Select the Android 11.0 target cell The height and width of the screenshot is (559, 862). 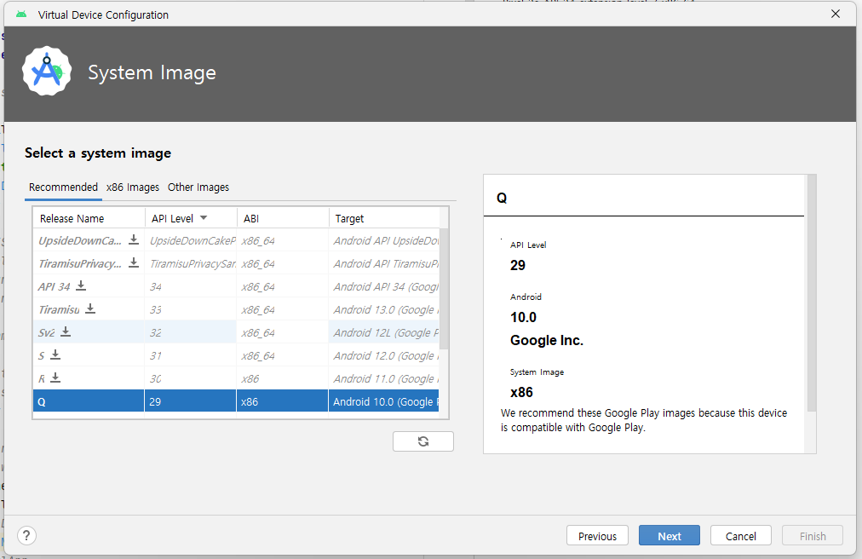point(384,378)
